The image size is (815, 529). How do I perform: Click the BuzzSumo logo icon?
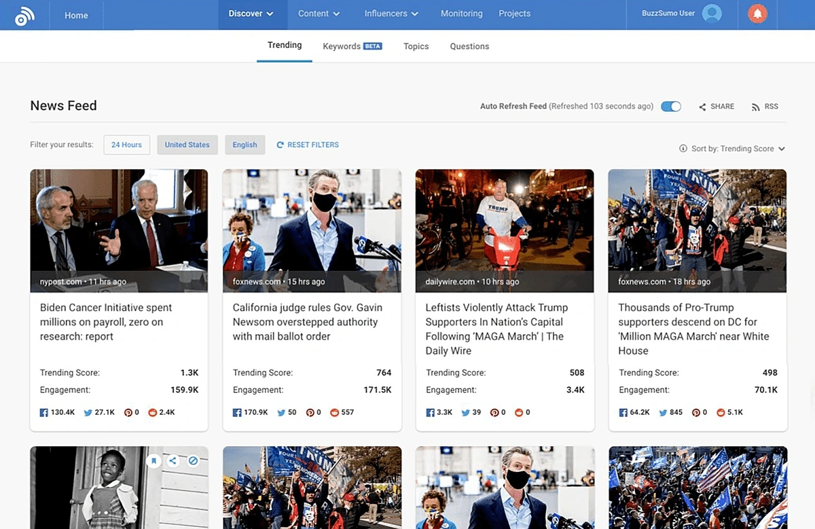coord(24,15)
